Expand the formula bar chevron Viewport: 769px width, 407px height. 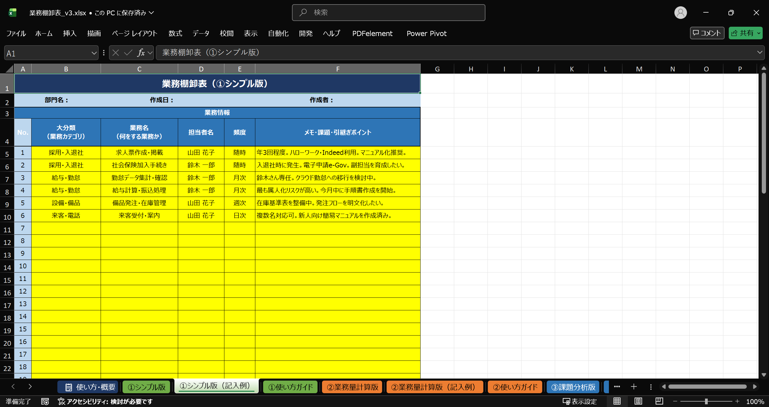tap(760, 53)
